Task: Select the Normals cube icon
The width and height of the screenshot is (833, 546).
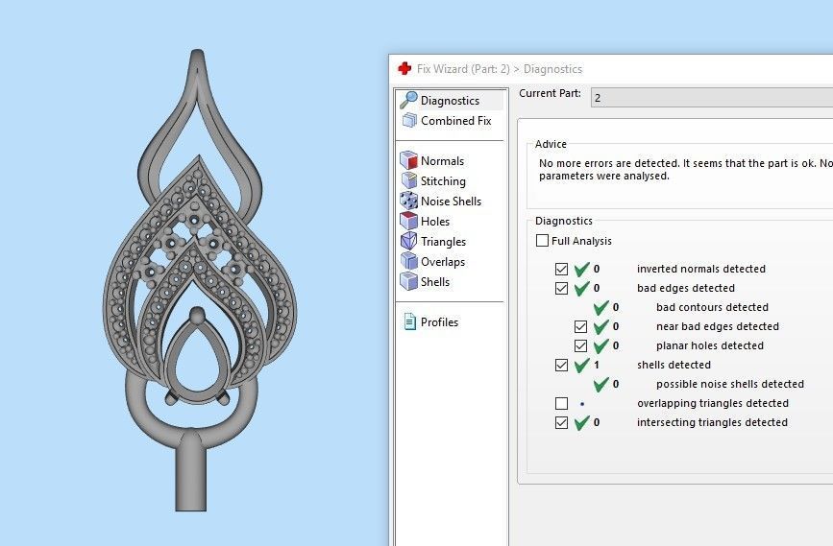Action: (408, 161)
